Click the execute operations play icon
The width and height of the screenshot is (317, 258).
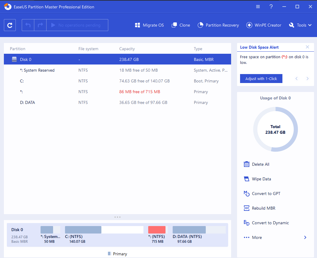tap(53, 25)
